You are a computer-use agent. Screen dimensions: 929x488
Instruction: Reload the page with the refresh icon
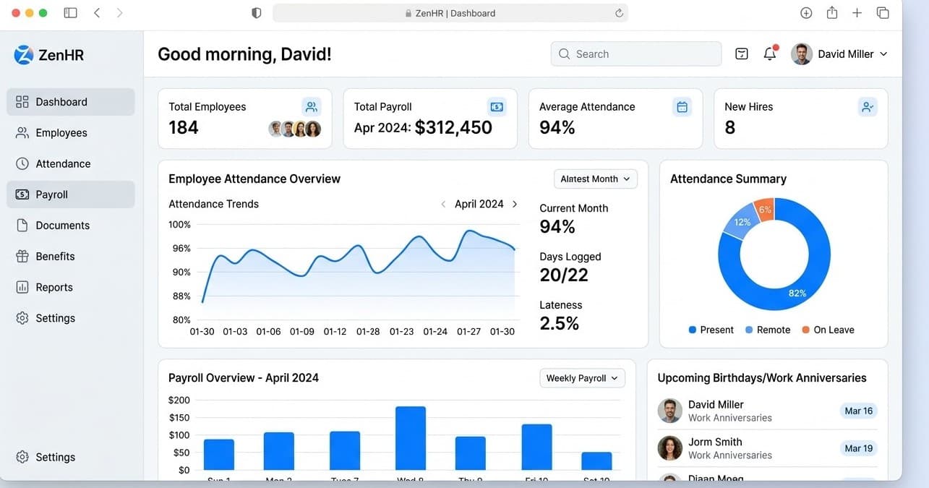[619, 13]
